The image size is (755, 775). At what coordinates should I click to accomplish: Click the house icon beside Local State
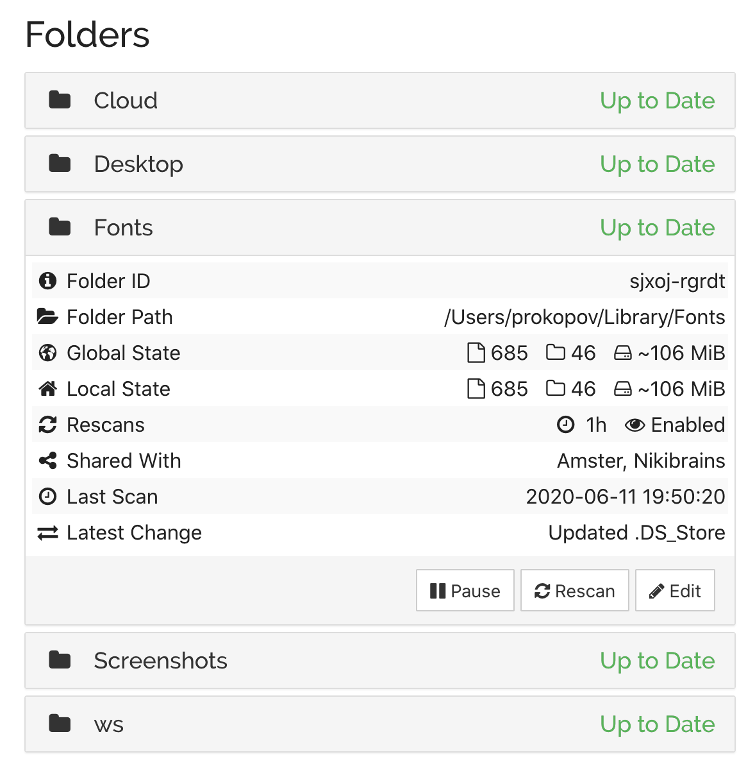47,389
